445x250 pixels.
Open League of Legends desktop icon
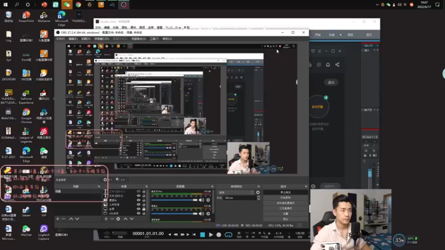coord(26,135)
